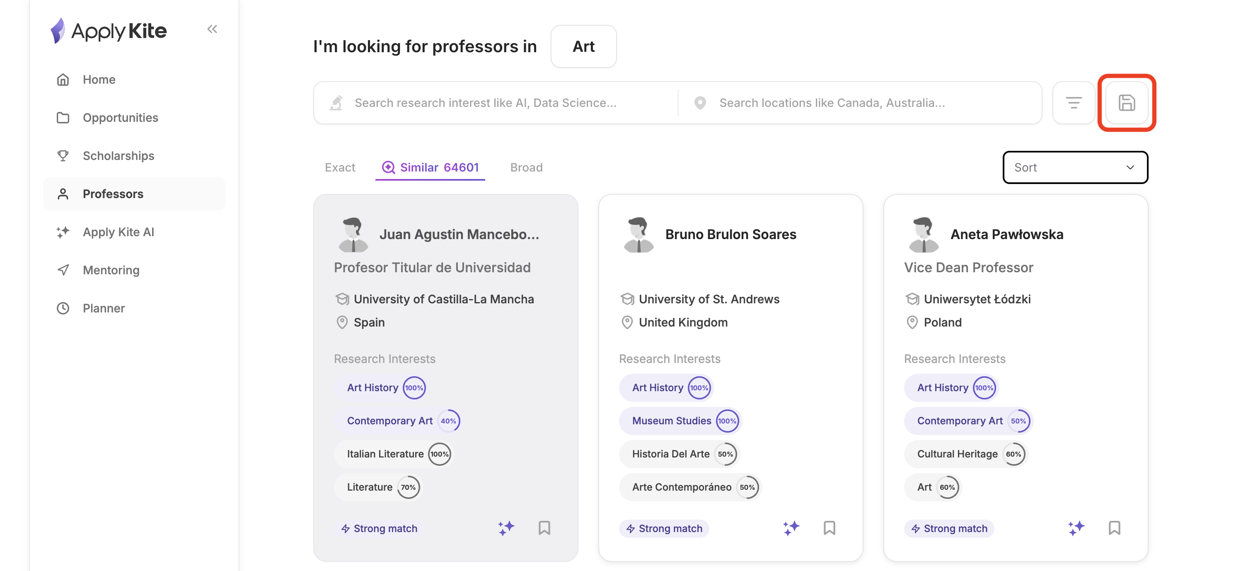Screen dimensions: 1253x571
Task: Click the save search icon button
Action: [1127, 103]
